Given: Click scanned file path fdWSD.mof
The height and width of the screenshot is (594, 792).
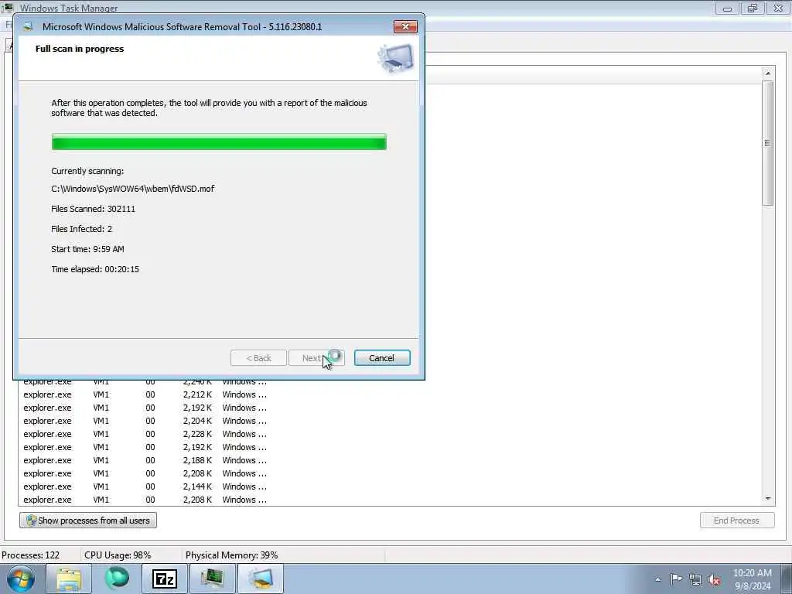Looking at the screenshot, I should [x=133, y=189].
